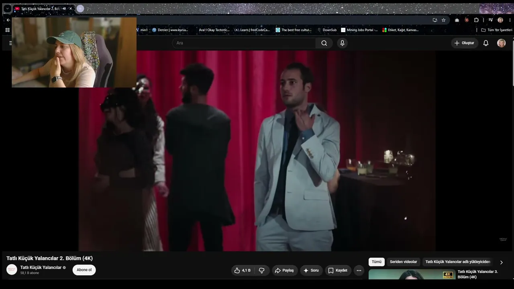
Task: Open the Tüm Yer İşaretleri bookmarks folder
Action: tap(497, 30)
